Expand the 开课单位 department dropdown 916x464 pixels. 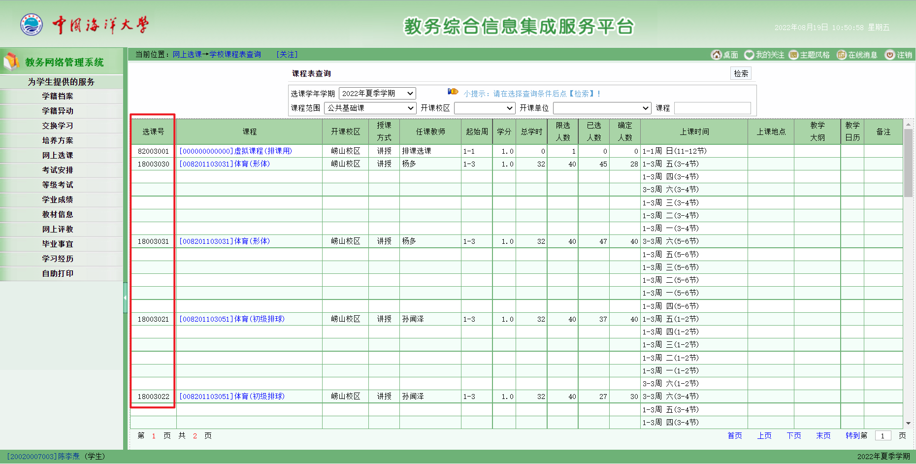[x=602, y=108]
